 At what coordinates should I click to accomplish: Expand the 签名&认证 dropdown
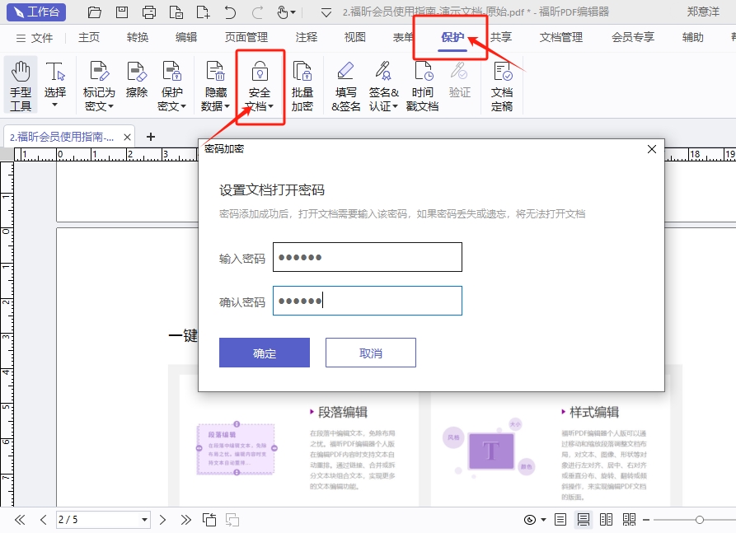396,105
